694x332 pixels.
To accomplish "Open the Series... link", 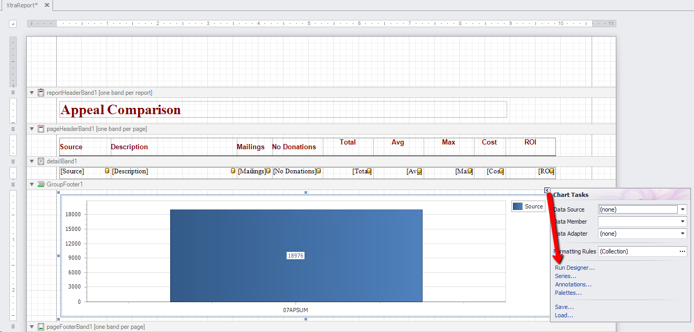I will (565, 276).
